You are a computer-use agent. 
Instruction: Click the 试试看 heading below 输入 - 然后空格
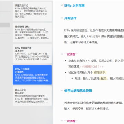71,121
